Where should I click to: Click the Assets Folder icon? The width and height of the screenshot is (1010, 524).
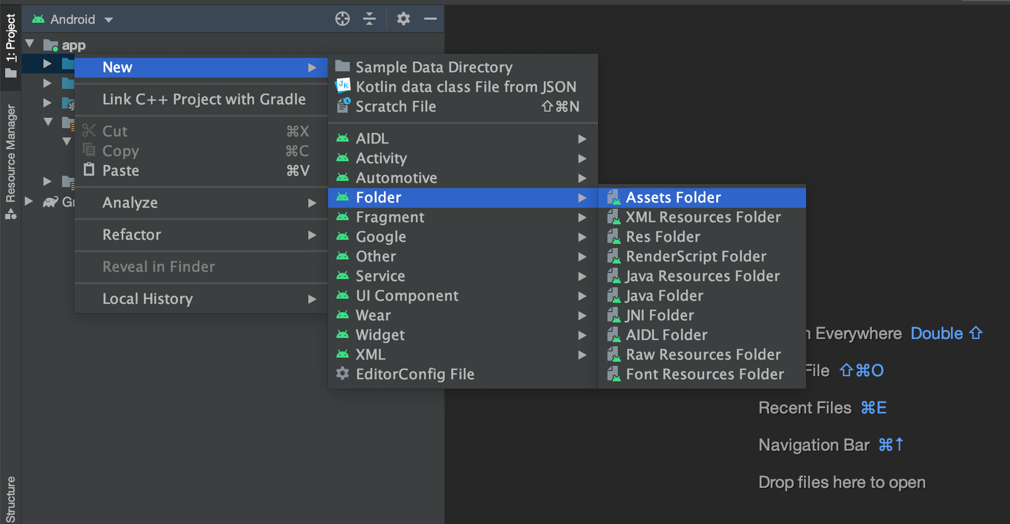614,197
